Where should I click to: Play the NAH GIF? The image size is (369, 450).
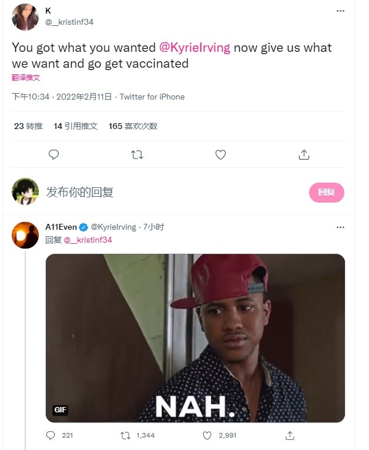point(195,338)
